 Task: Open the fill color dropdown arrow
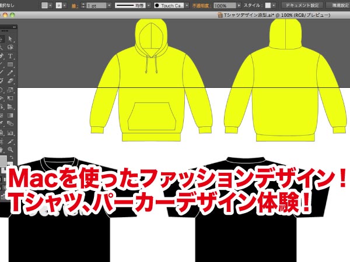click(50, 5)
